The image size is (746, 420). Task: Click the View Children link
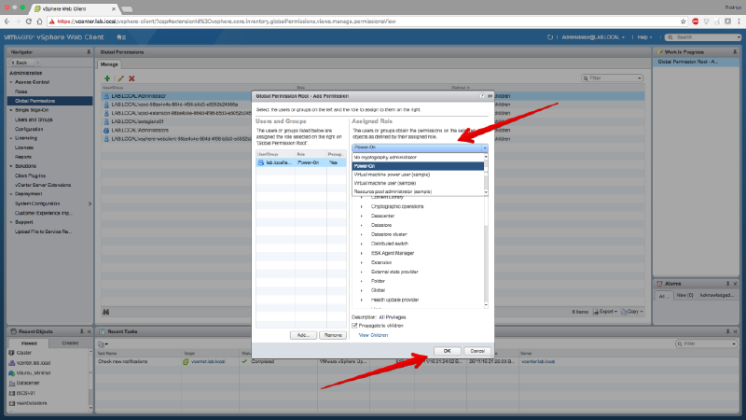[x=373, y=334]
